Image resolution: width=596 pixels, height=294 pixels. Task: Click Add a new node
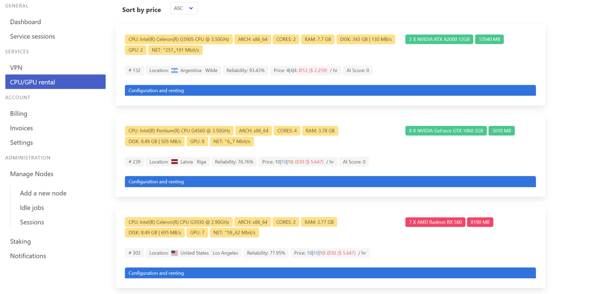43,193
